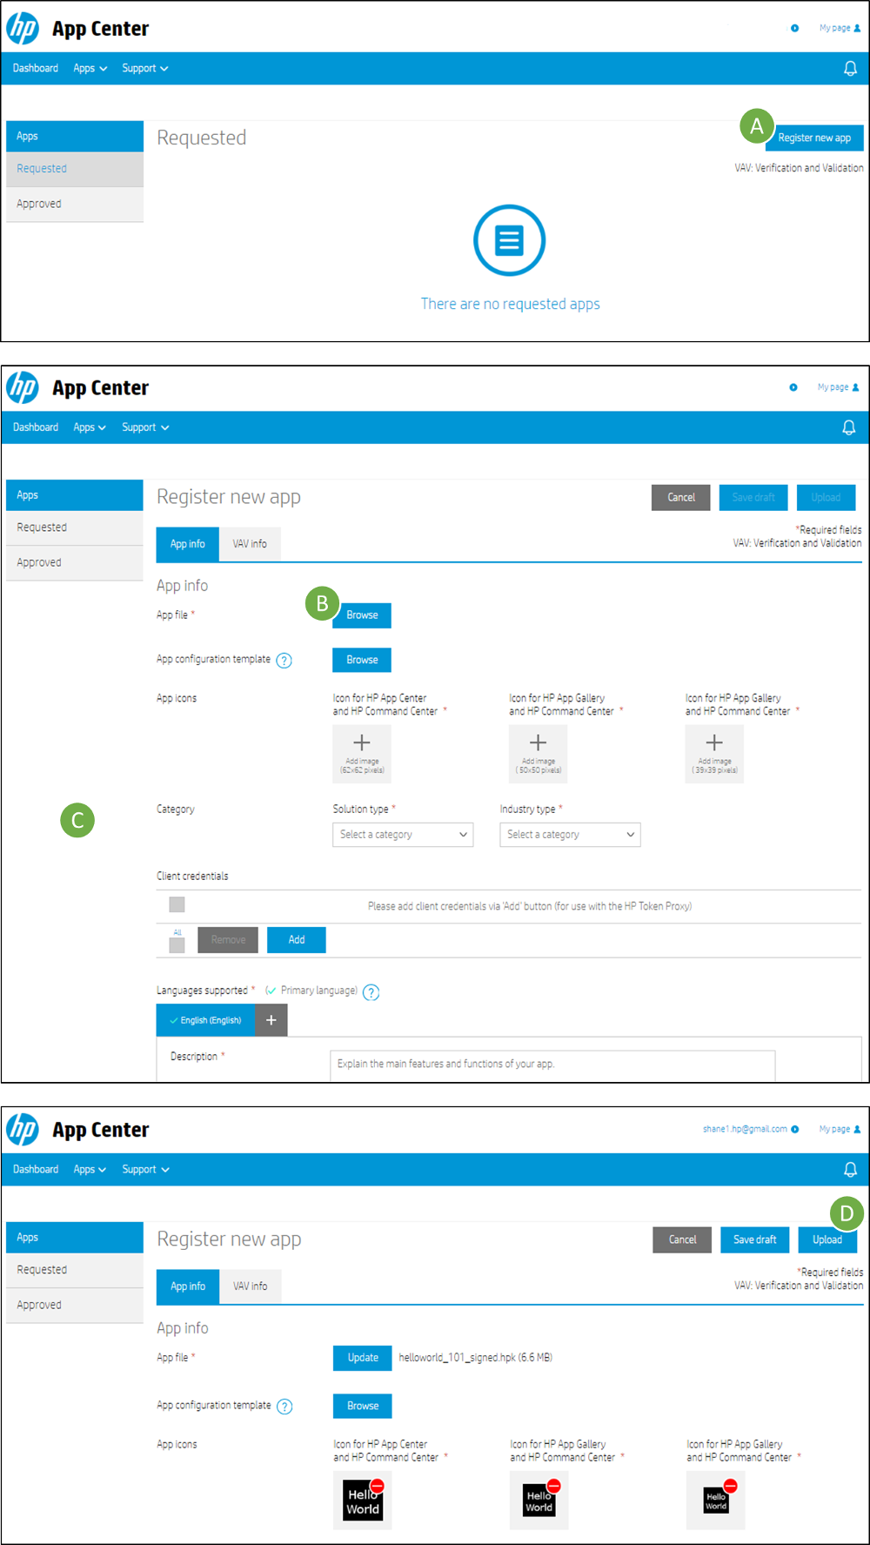Select the highlighted Requested sidebar item, Requested page
Viewport: 870px width, 1545px height.
pos(75,169)
